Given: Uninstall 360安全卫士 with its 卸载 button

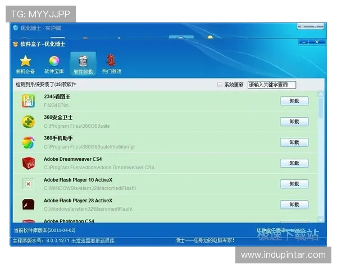Looking at the screenshot, I should tap(294, 122).
